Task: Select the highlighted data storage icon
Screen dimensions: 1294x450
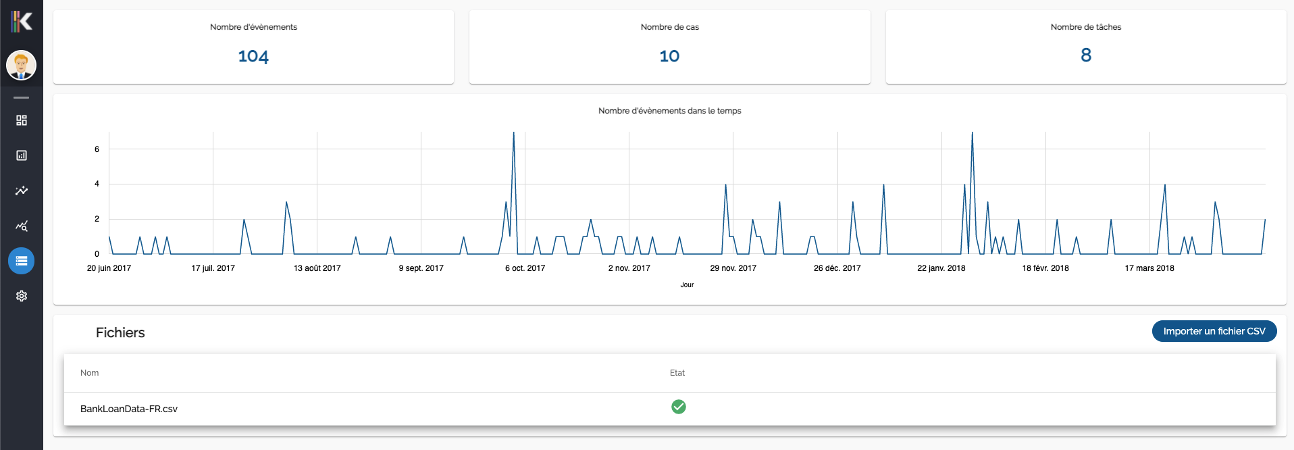Action: tap(22, 261)
